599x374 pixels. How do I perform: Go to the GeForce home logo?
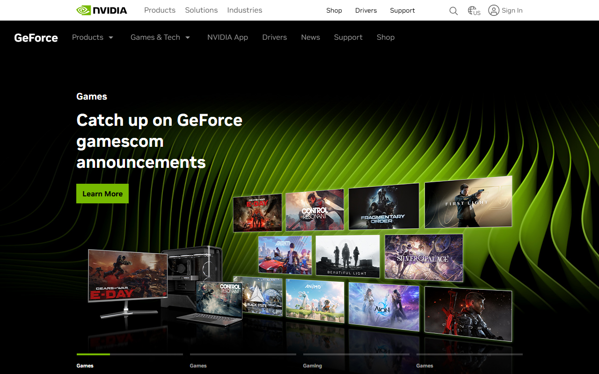point(36,37)
